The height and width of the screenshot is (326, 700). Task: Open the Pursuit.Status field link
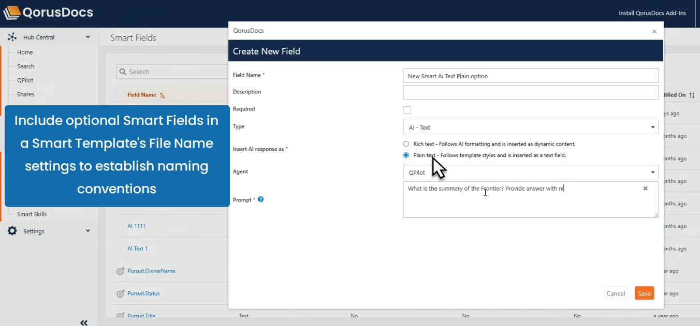143,293
